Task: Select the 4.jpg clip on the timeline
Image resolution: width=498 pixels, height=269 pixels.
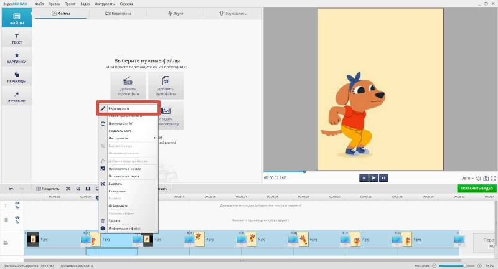Action: pos(215,239)
